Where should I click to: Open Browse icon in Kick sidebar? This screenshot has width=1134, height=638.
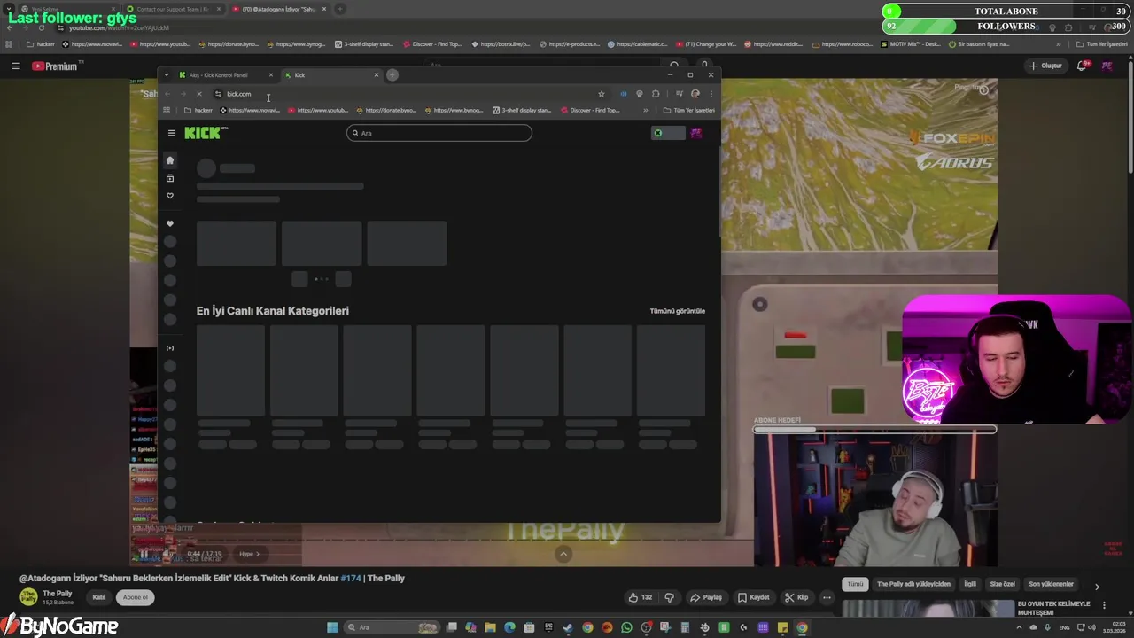tap(170, 178)
